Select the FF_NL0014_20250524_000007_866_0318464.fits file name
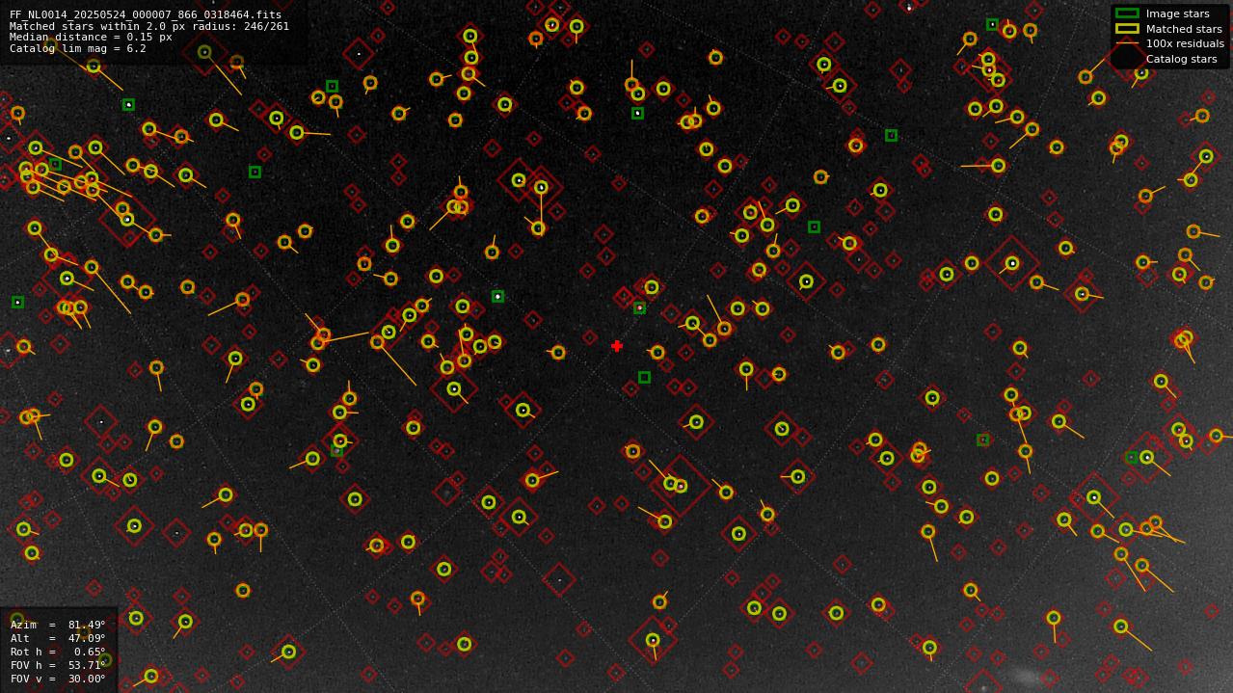 click(x=146, y=15)
